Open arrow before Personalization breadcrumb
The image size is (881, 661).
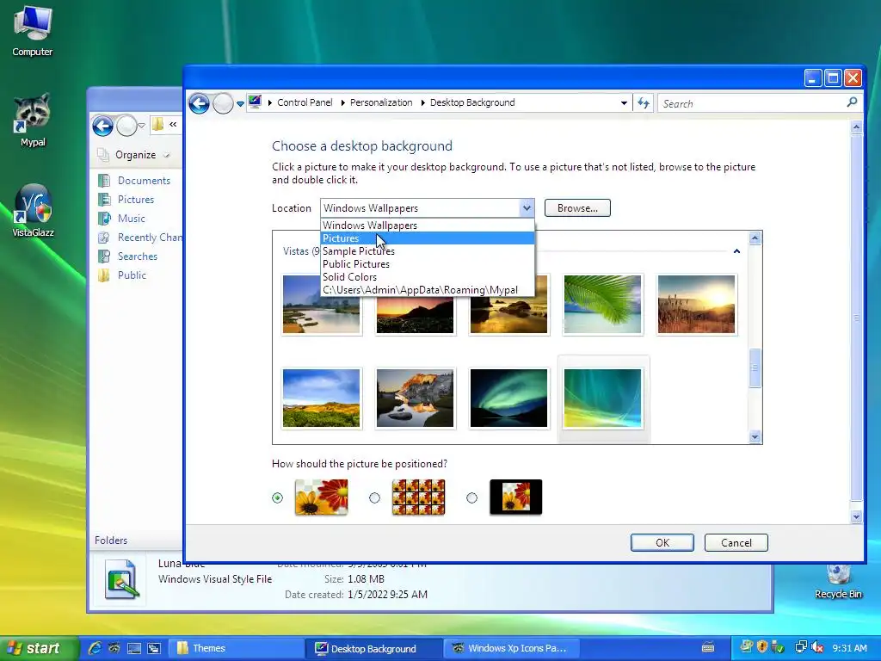(x=342, y=103)
